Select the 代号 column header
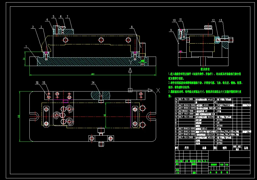257x180 pixels. pos(187,148)
